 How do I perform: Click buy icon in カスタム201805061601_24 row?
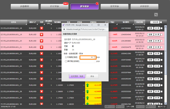[41, 66]
